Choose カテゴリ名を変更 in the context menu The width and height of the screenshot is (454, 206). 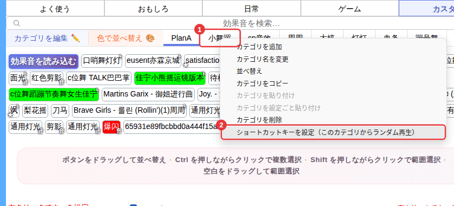333,59
